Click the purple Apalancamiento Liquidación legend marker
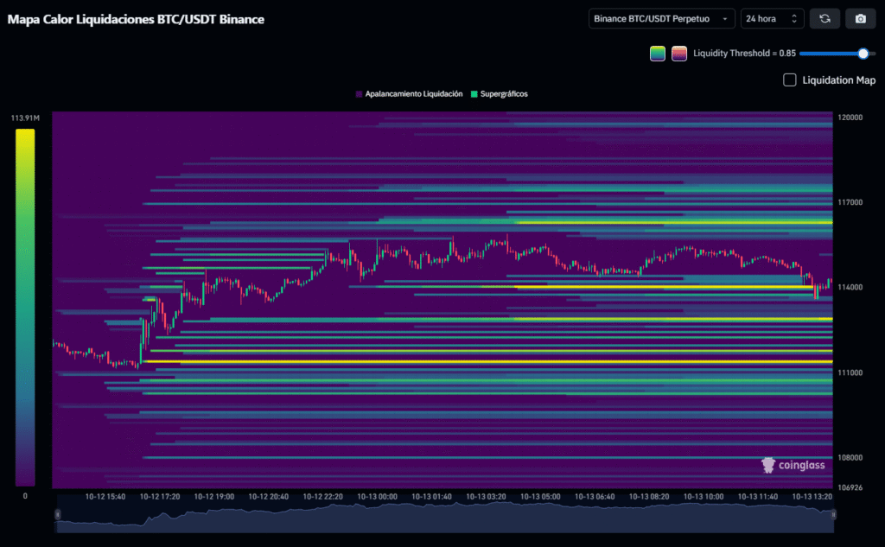Screen dimensions: 885x547 [x=359, y=93]
